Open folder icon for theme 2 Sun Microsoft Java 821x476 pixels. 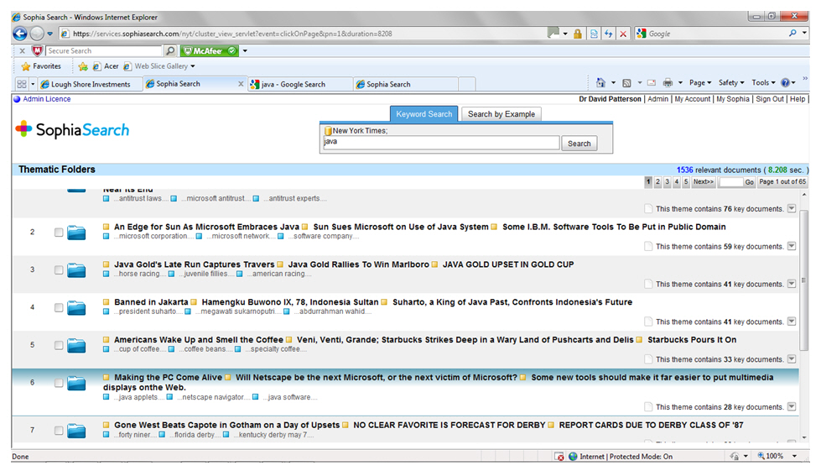[x=76, y=233]
